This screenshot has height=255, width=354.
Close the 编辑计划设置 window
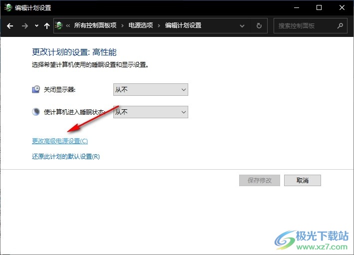point(342,7)
